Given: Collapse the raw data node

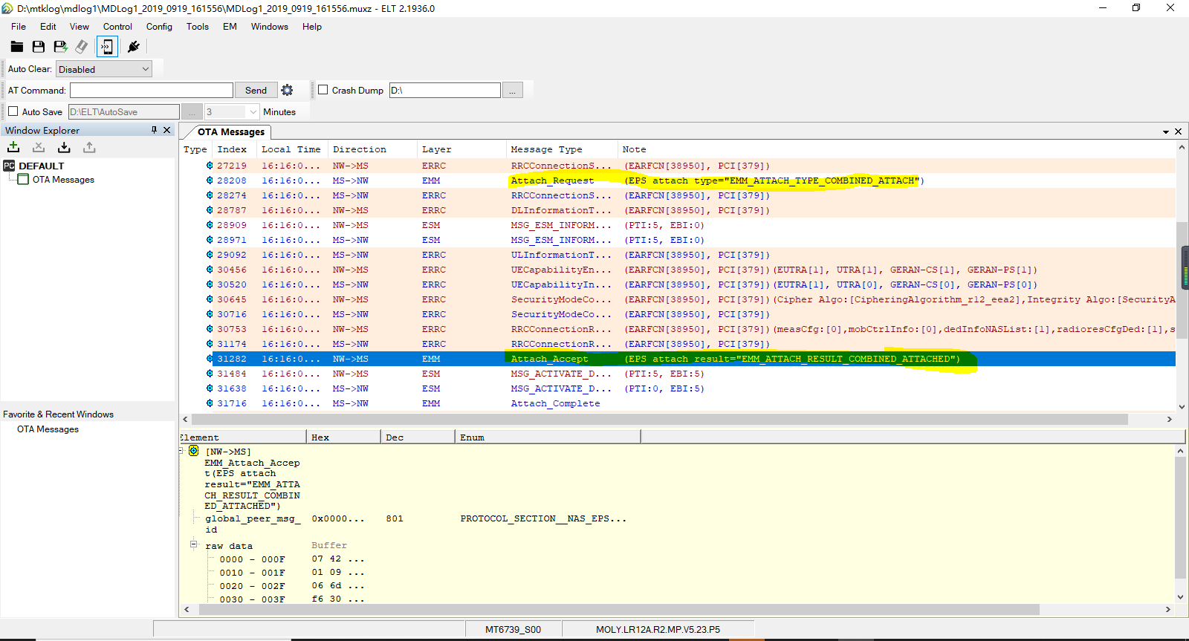Looking at the screenshot, I should tap(193, 544).
